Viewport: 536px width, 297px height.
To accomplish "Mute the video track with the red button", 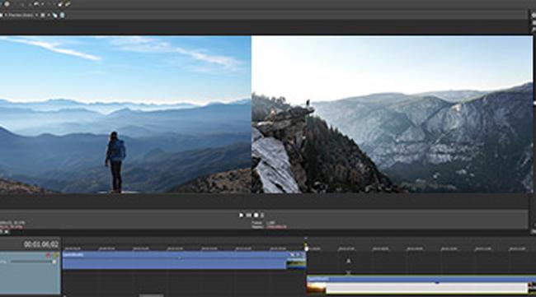I will coord(48,255).
